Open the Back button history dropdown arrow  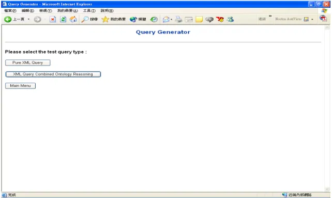coord(28,19)
